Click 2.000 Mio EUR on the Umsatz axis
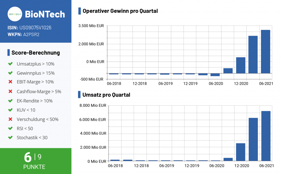The width and height of the screenshot is (281, 174). coord(93,147)
